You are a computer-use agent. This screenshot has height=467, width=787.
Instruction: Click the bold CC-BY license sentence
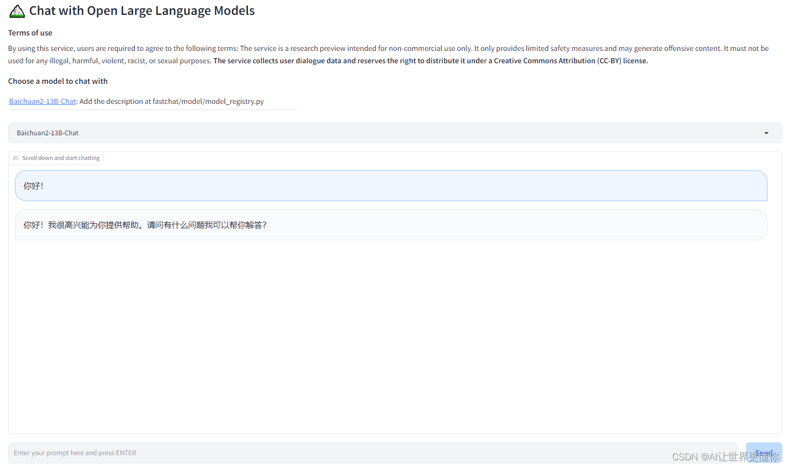coord(431,61)
